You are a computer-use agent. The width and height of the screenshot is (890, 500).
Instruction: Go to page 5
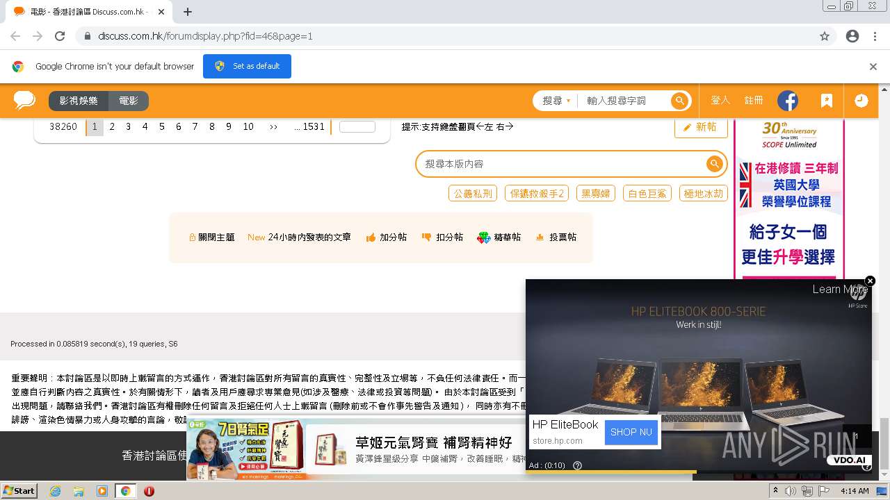[162, 127]
